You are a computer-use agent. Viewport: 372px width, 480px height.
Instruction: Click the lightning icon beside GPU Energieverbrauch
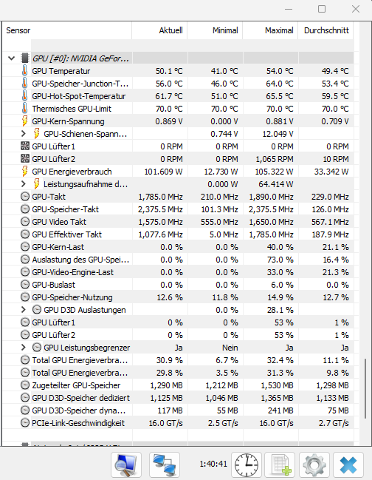click(24, 171)
